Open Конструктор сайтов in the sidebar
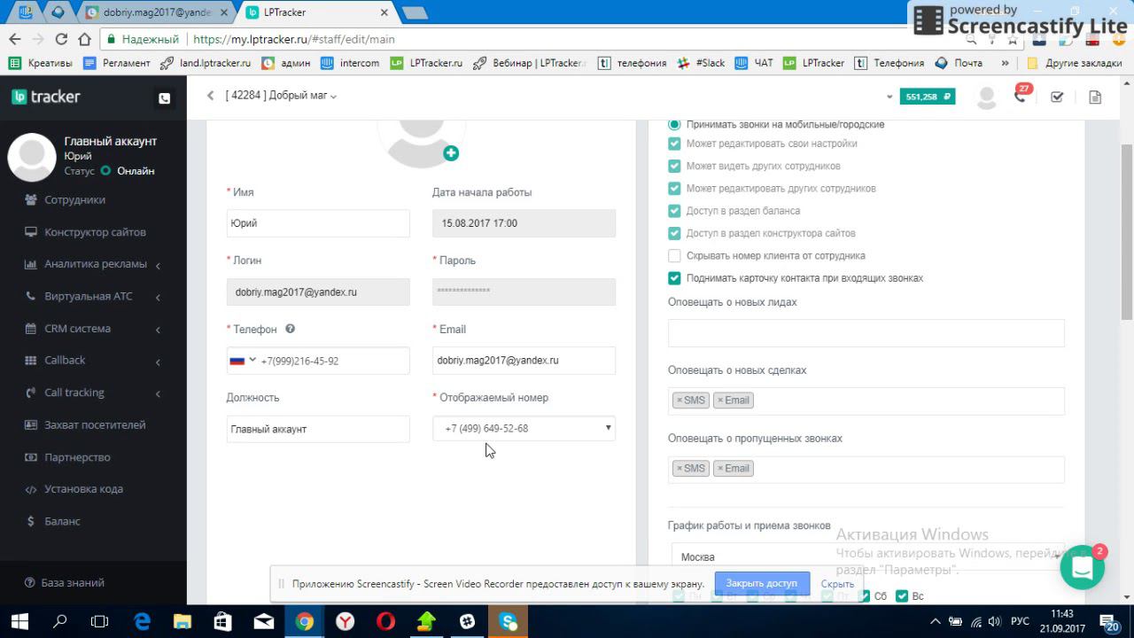 tap(94, 232)
